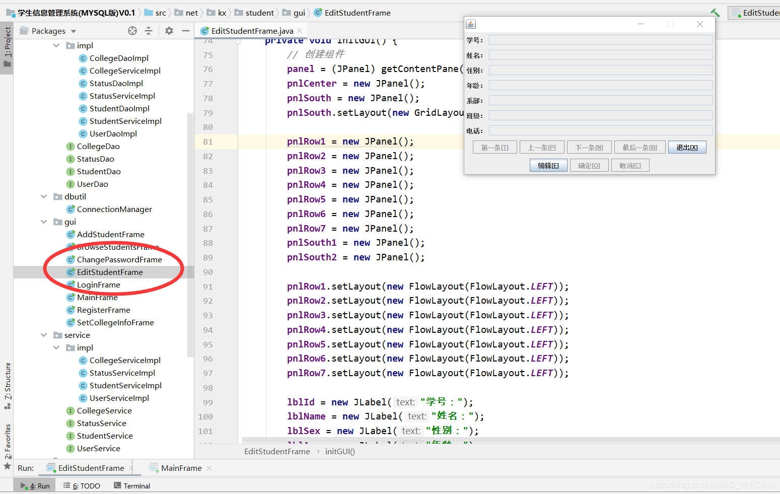Click the Java icon in dialog title bar
Image resolution: width=780 pixels, height=494 pixels.
tap(471, 24)
